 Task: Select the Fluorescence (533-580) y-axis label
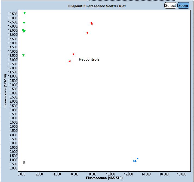click(5, 91)
